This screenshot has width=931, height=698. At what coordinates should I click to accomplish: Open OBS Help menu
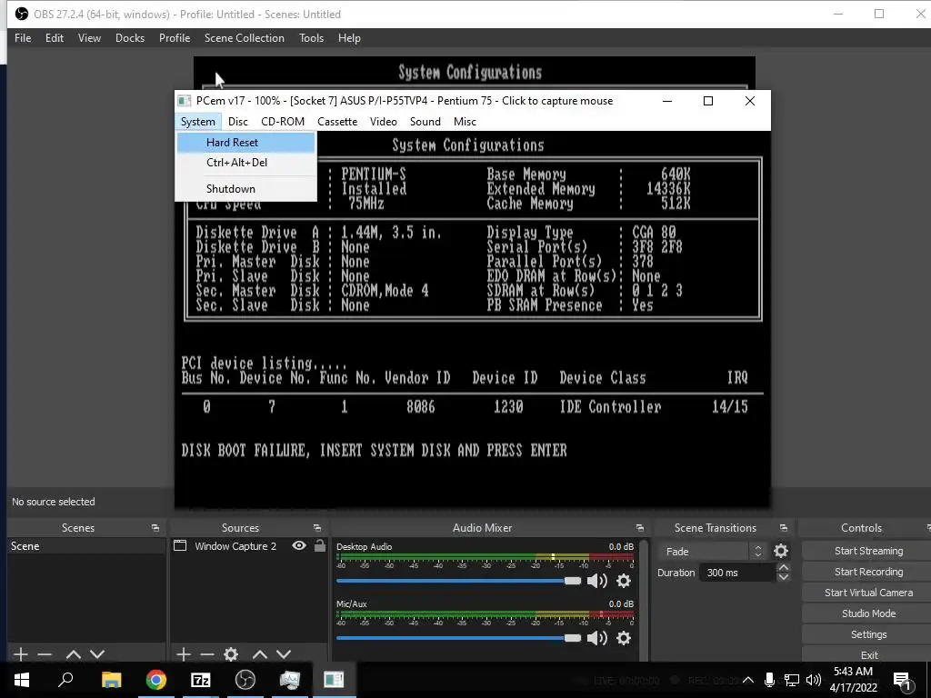(x=349, y=38)
